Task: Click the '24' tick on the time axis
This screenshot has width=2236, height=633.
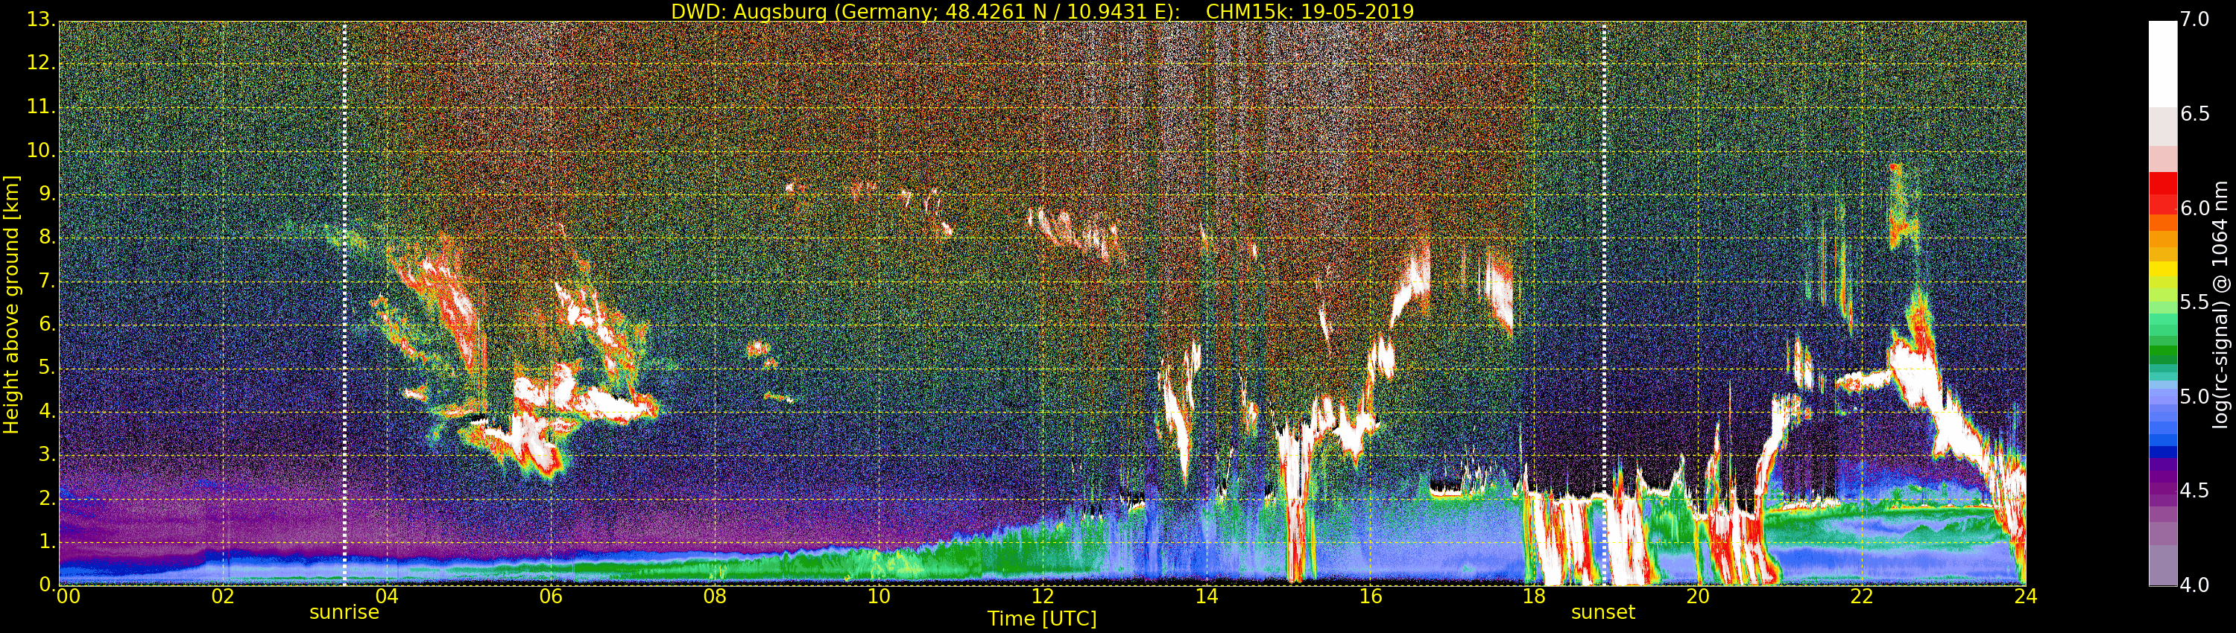Action: pyautogui.click(x=2025, y=597)
